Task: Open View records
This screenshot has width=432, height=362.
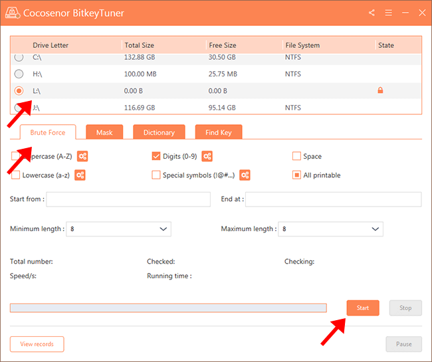Action: pos(37,344)
